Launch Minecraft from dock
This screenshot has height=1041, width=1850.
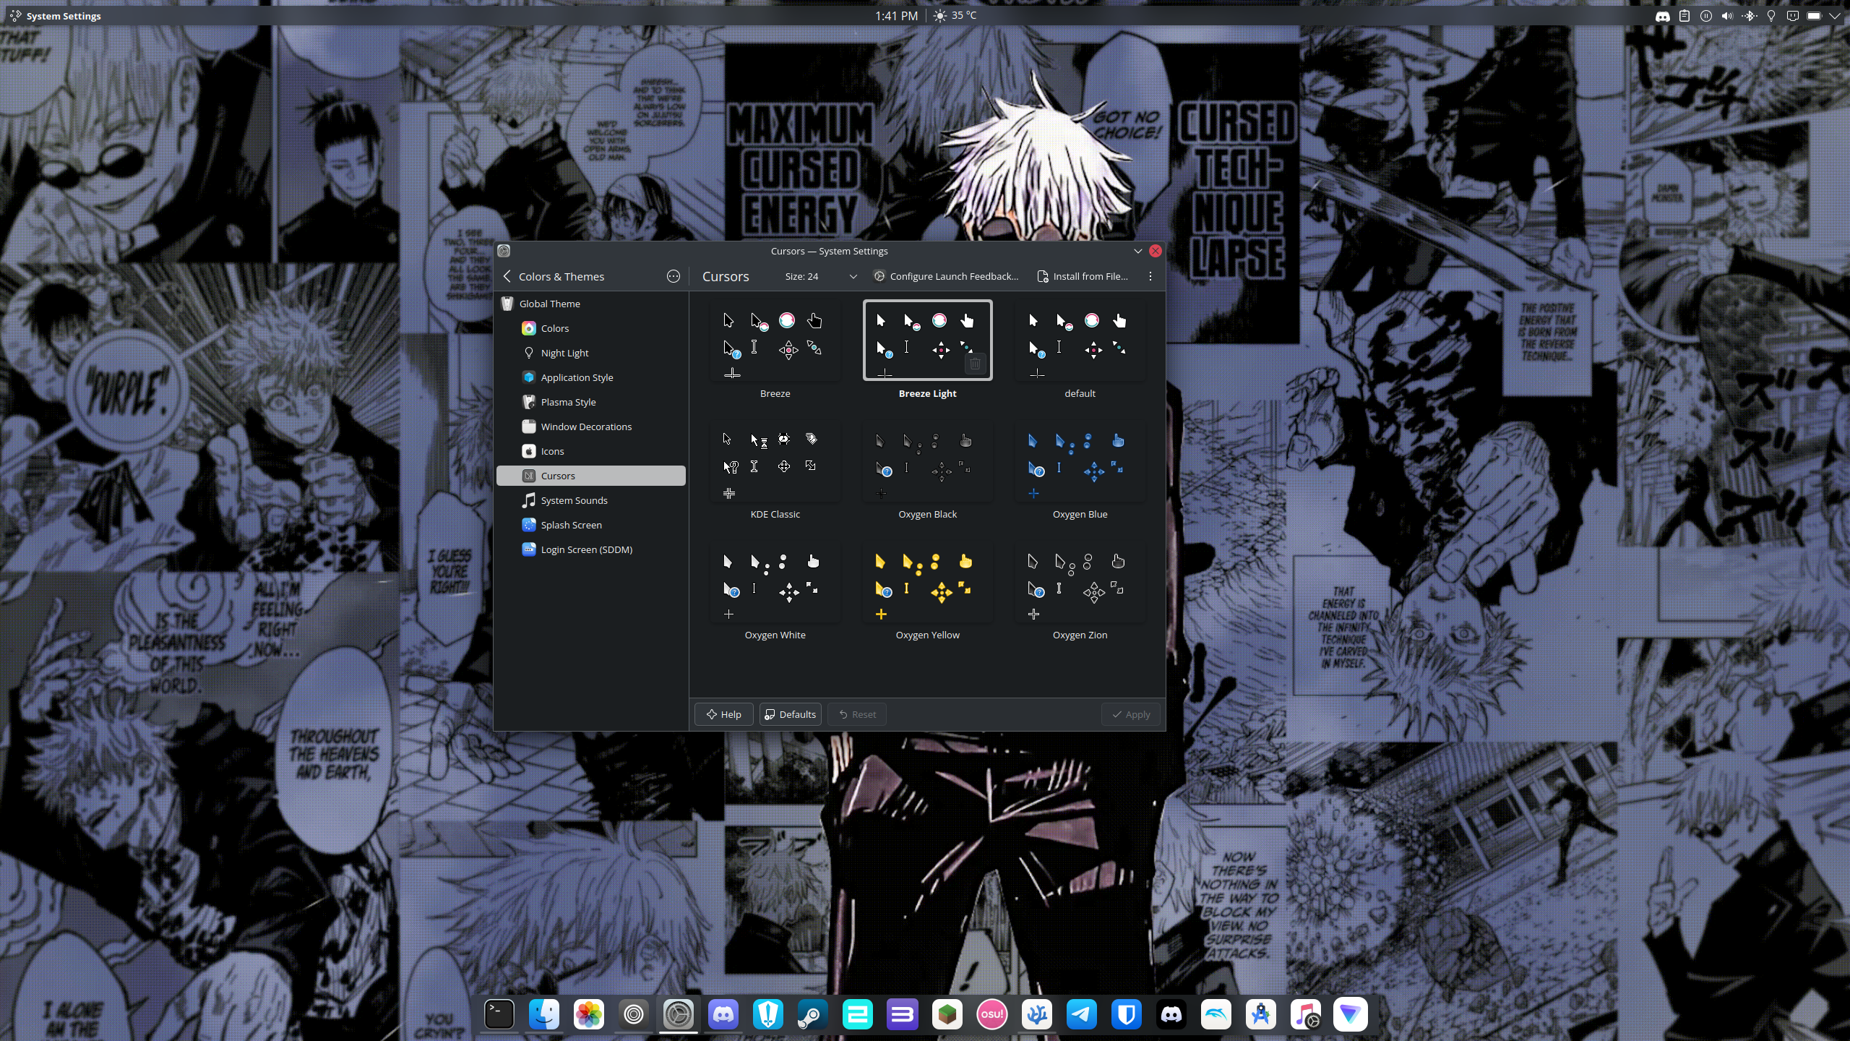click(x=947, y=1014)
